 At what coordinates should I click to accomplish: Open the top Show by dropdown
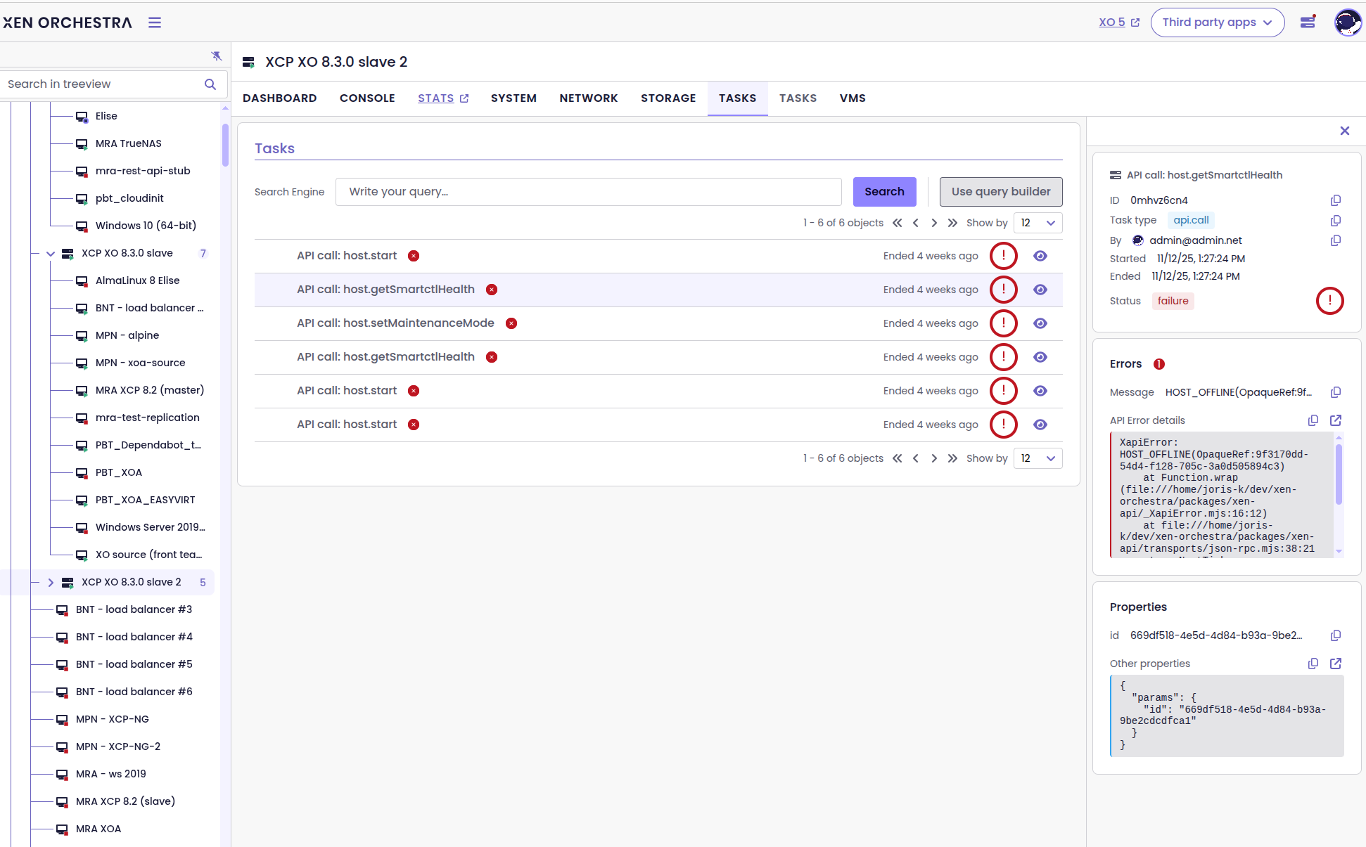click(1038, 223)
